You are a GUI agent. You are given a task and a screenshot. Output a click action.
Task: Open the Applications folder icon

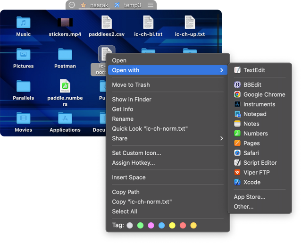[65, 118]
